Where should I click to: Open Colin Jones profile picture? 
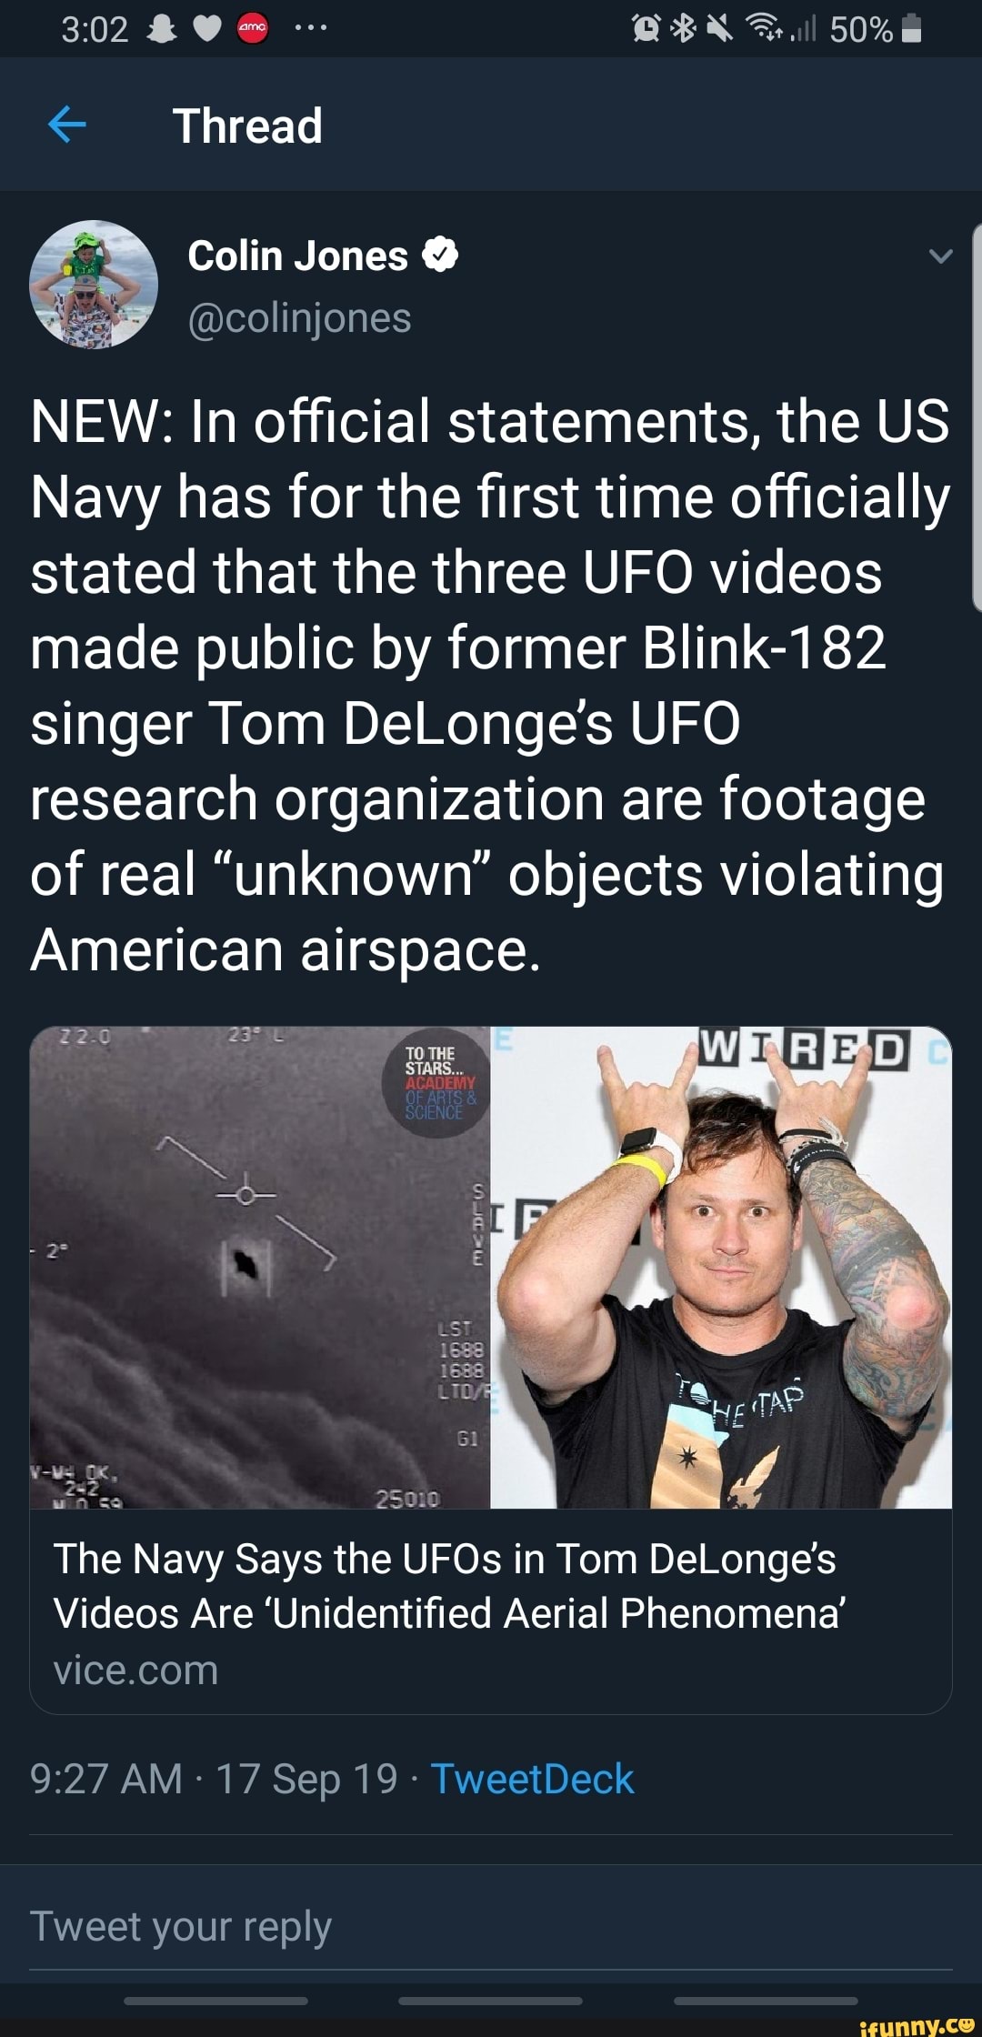[94, 285]
